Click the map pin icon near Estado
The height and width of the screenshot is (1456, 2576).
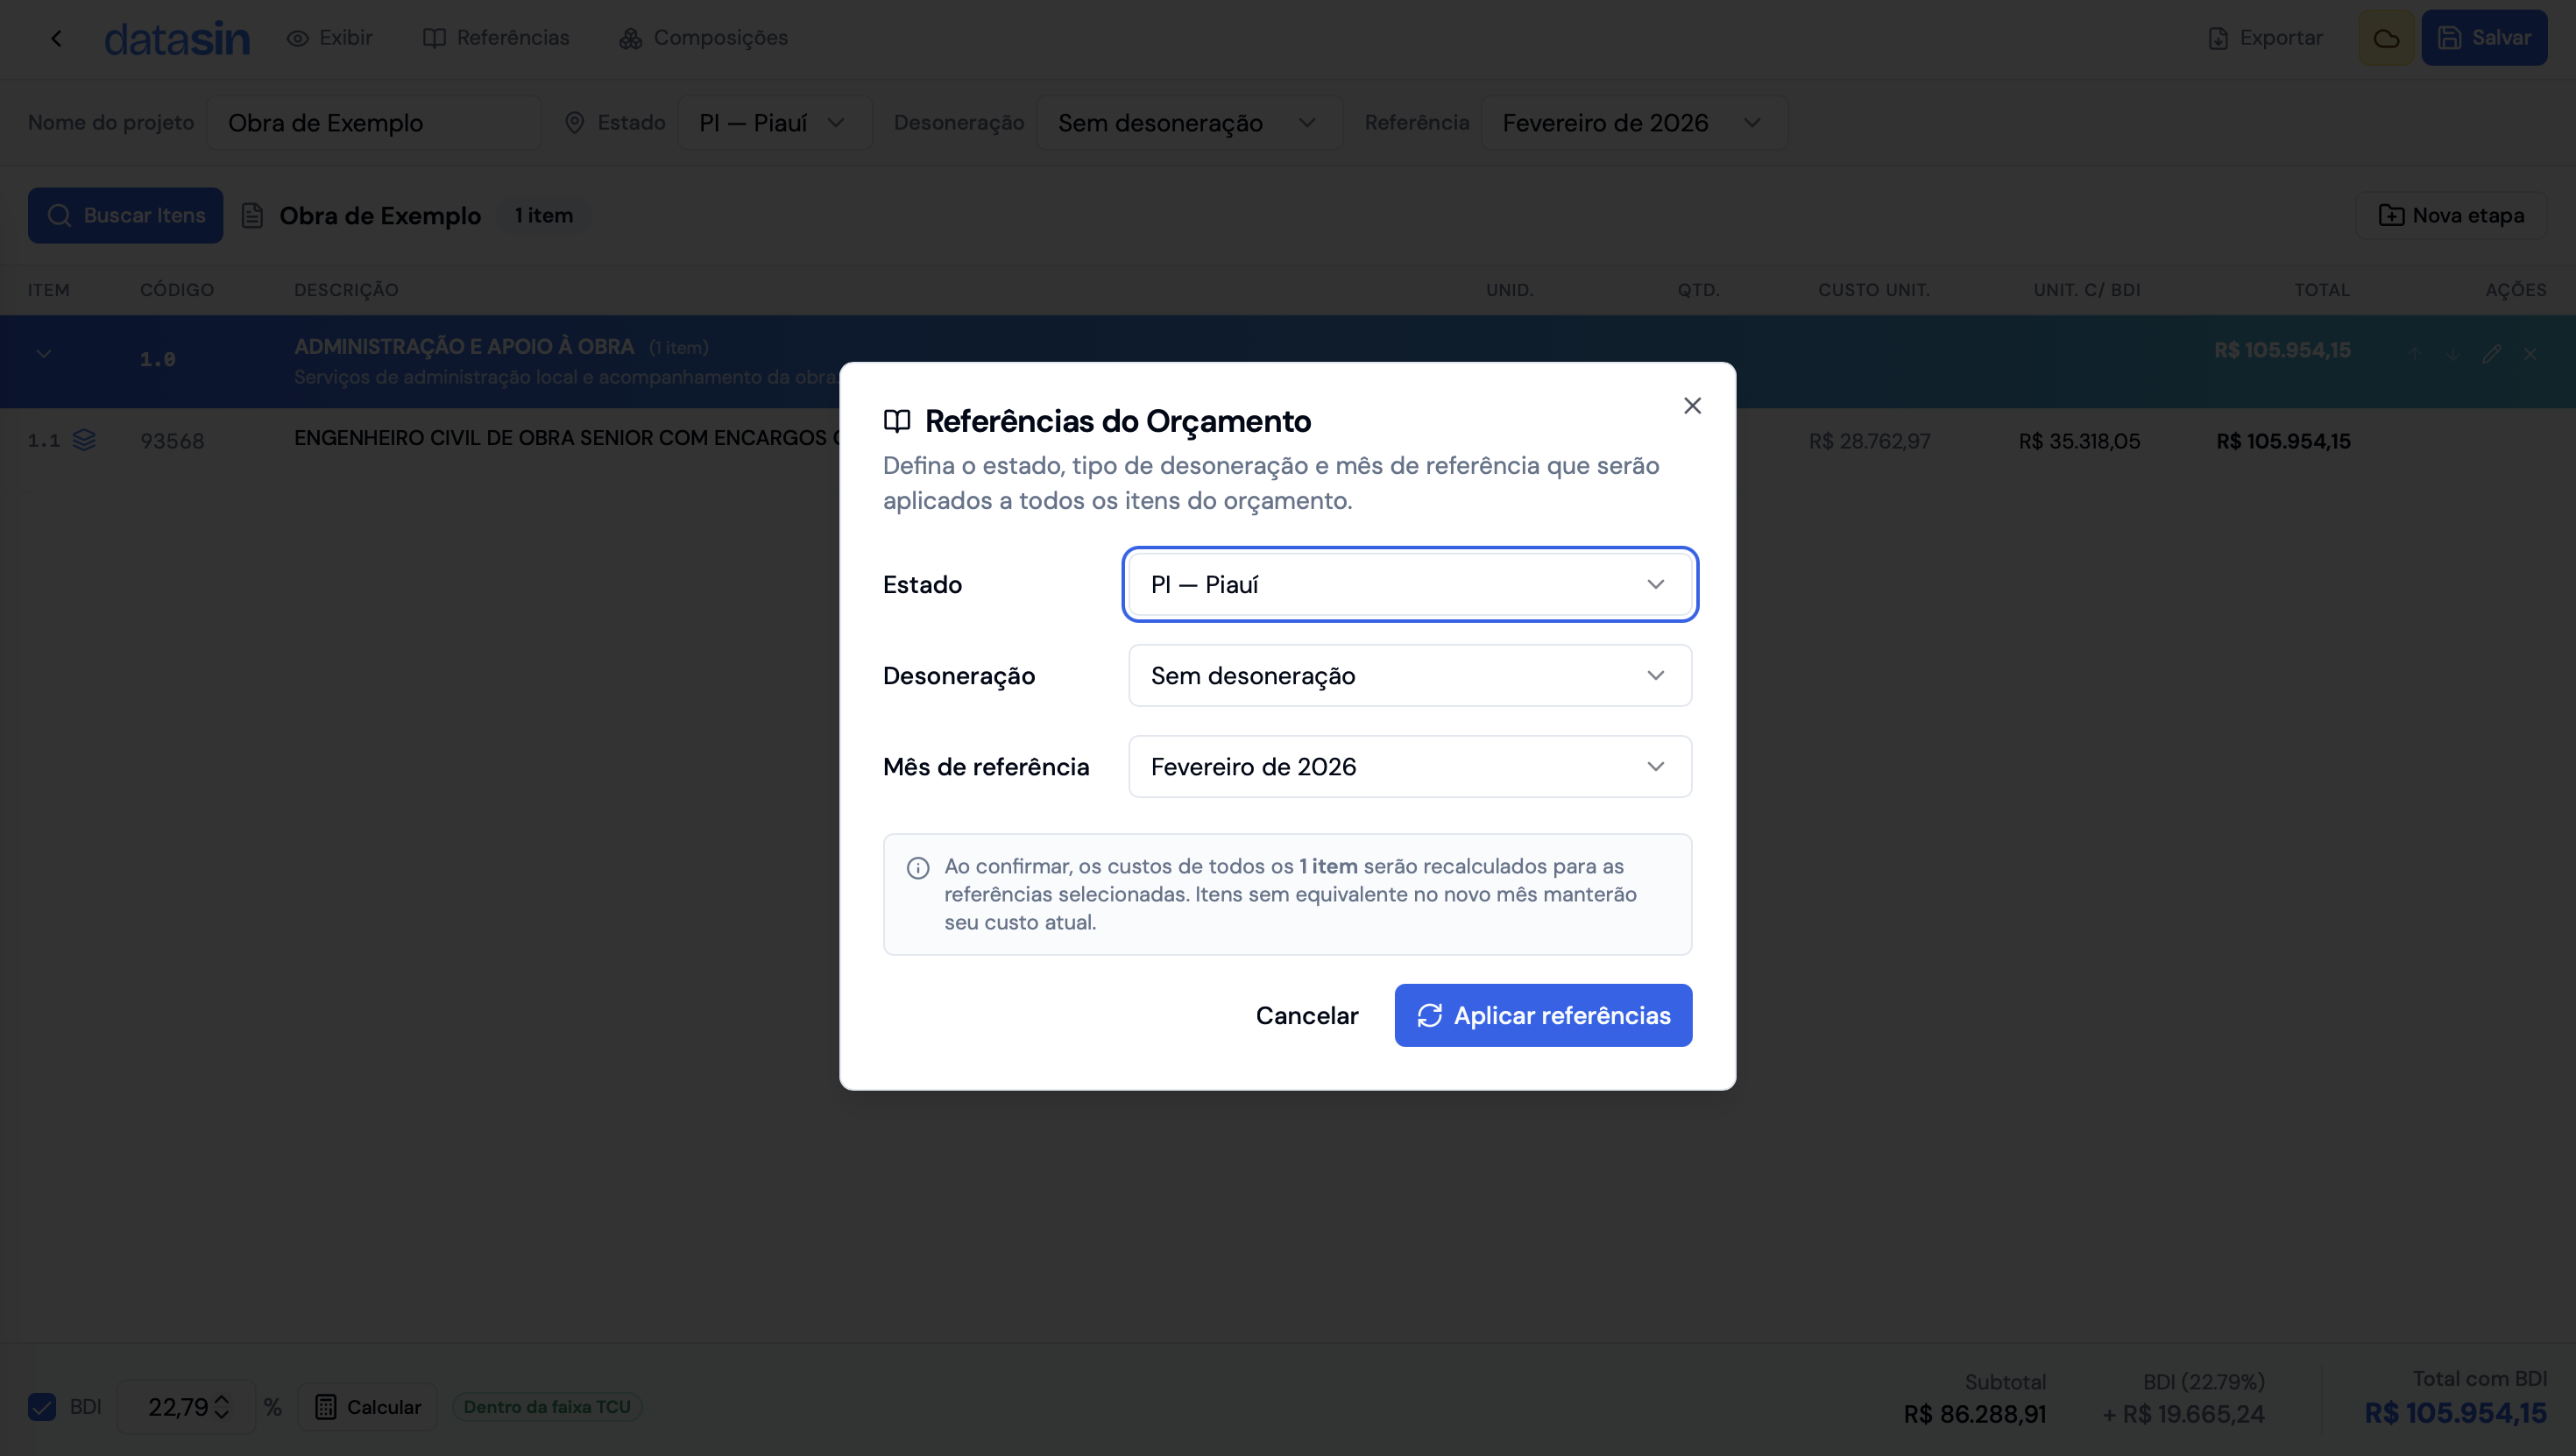[574, 123]
